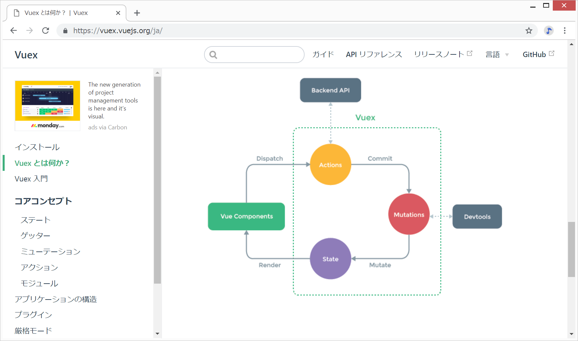Go to インストール sidebar page

(x=37, y=147)
